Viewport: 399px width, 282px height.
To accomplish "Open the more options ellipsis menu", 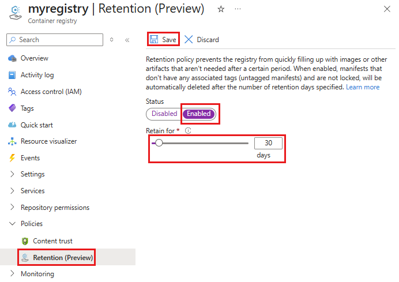I will tap(238, 9).
